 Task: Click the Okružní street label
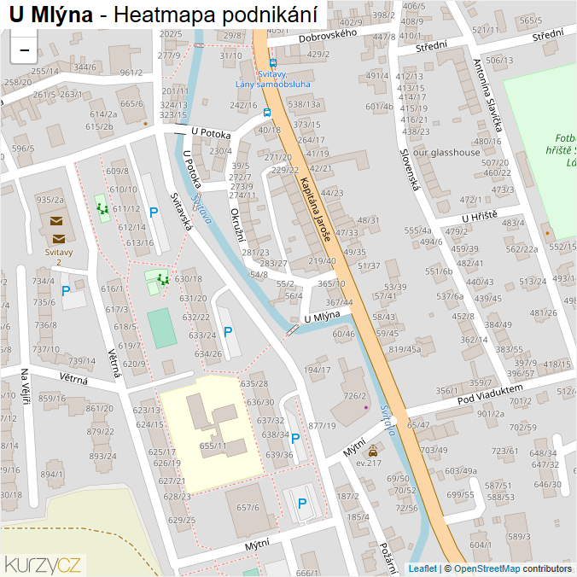point(238,225)
